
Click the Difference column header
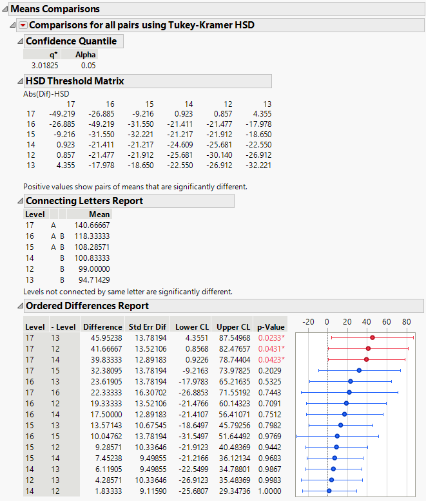tap(102, 327)
